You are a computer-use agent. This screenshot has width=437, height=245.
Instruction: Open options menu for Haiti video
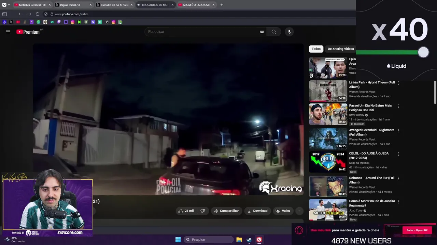click(398, 106)
